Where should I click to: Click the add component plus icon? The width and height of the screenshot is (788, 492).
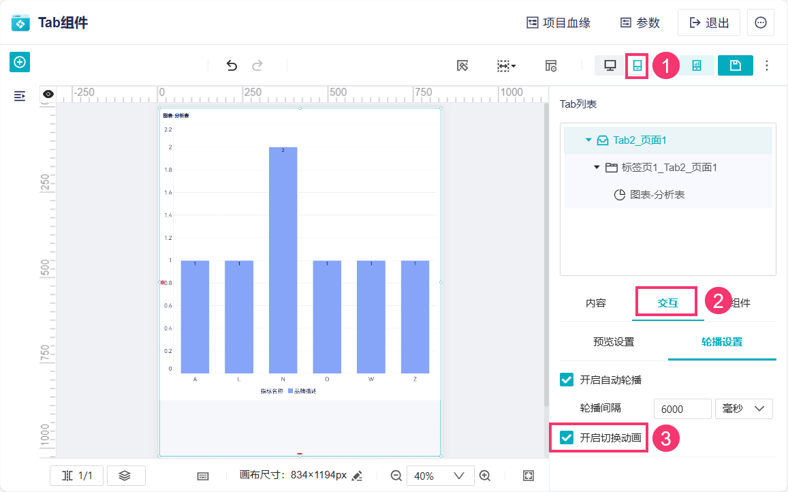tap(20, 62)
